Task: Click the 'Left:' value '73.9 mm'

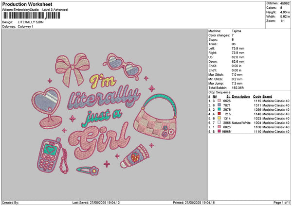Action: [x=238, y=49]
